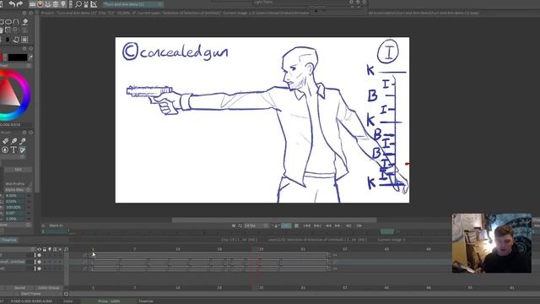The image size is (540, 304).
Task: Redo the last undone action
Action: coord(20,4)
